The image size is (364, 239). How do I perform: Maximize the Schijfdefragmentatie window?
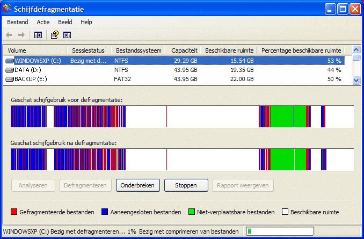(x=343, y=9)
